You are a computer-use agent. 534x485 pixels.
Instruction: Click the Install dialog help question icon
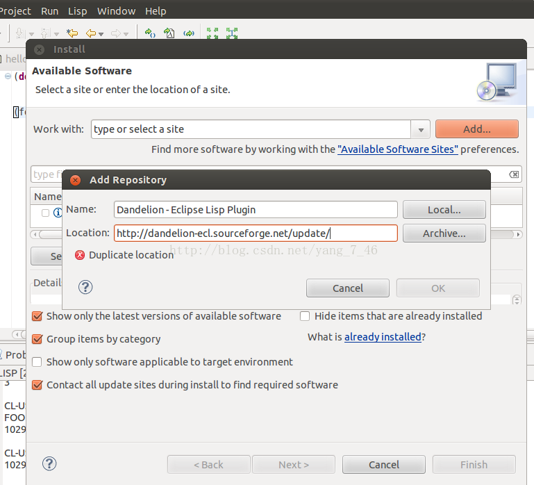49,463
